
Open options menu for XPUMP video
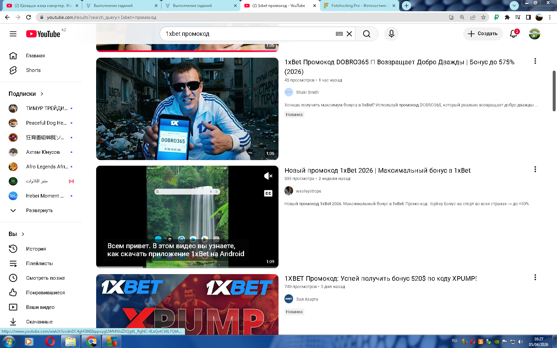pos(535,278)
